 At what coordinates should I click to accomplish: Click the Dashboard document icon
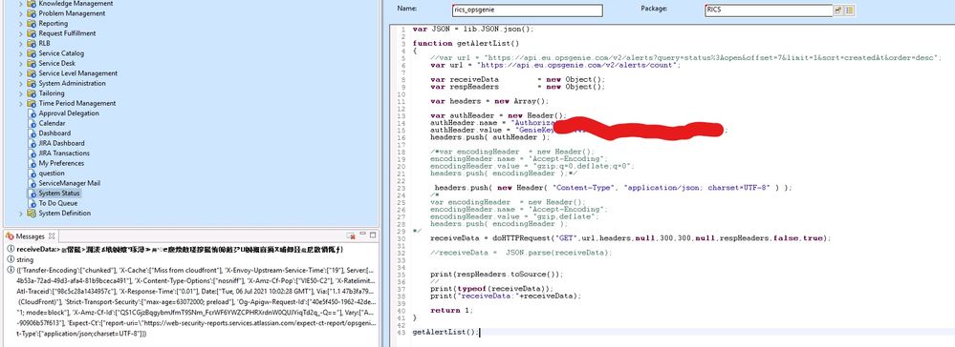point(33,133)
